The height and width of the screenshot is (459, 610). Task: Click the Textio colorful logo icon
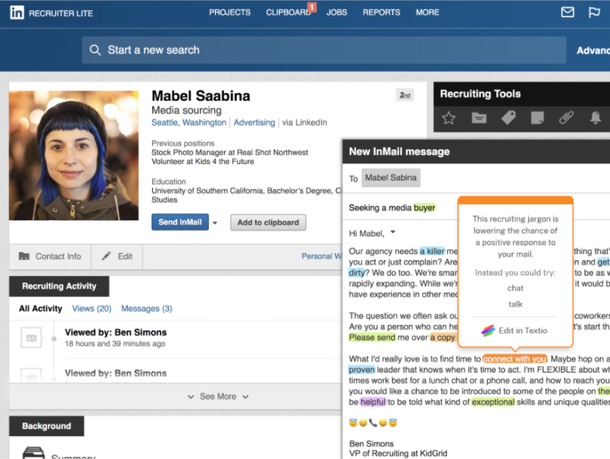tap(488, 330)
